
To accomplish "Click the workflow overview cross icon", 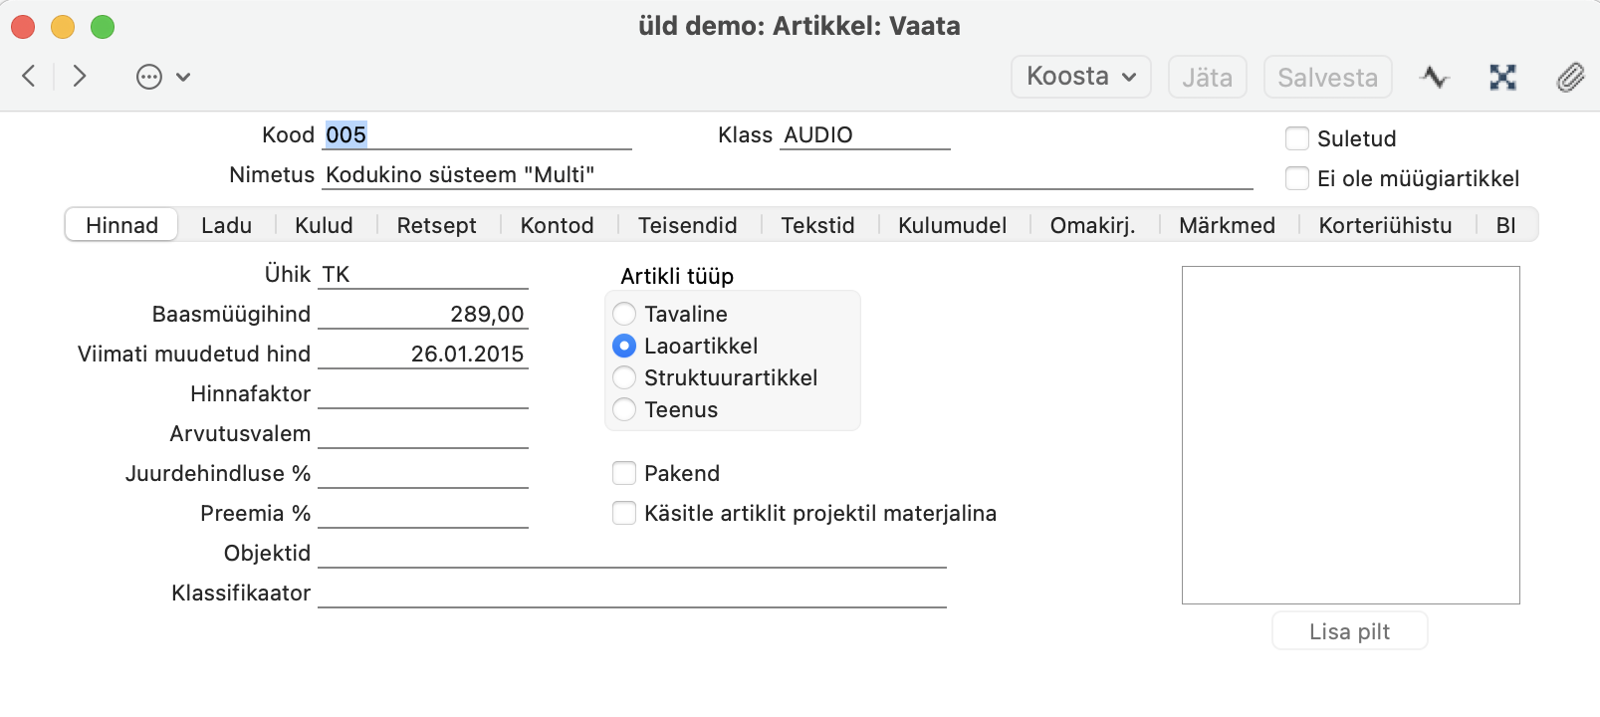I will [x=1502, y=77].
